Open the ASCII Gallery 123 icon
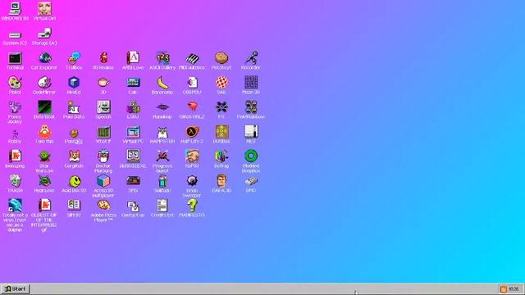Viewport: 525px width, 295px height. coord(162,58)
